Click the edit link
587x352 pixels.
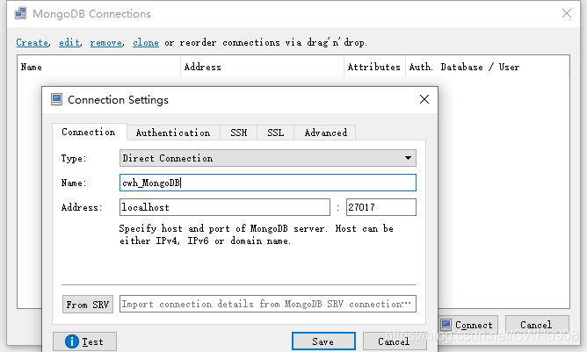tap(69, 43)
